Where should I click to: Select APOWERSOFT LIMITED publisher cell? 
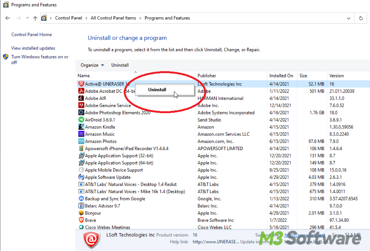[220, 148]
